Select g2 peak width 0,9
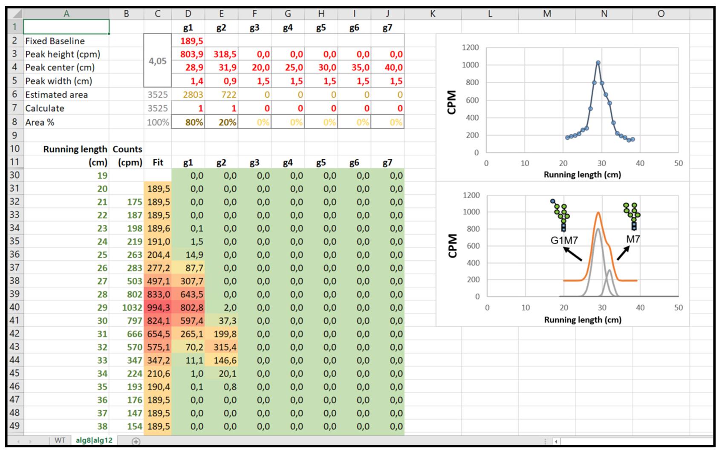 point(221,81)
